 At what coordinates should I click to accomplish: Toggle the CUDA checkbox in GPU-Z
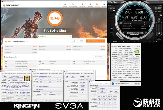pyautogui.click(x=123, y=77)
